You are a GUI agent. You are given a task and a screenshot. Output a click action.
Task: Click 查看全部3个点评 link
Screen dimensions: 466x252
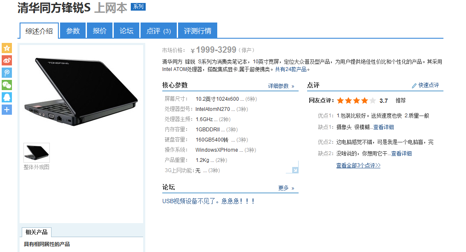pos(358,165)
